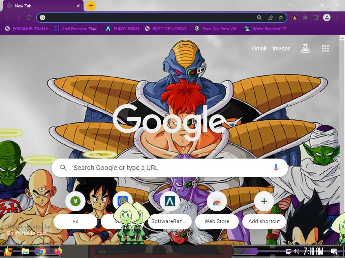Open the avatar extension icon in the toolbar
This screenshot has width=345, height=258.
pyautogui.click(x=294, y=17)
